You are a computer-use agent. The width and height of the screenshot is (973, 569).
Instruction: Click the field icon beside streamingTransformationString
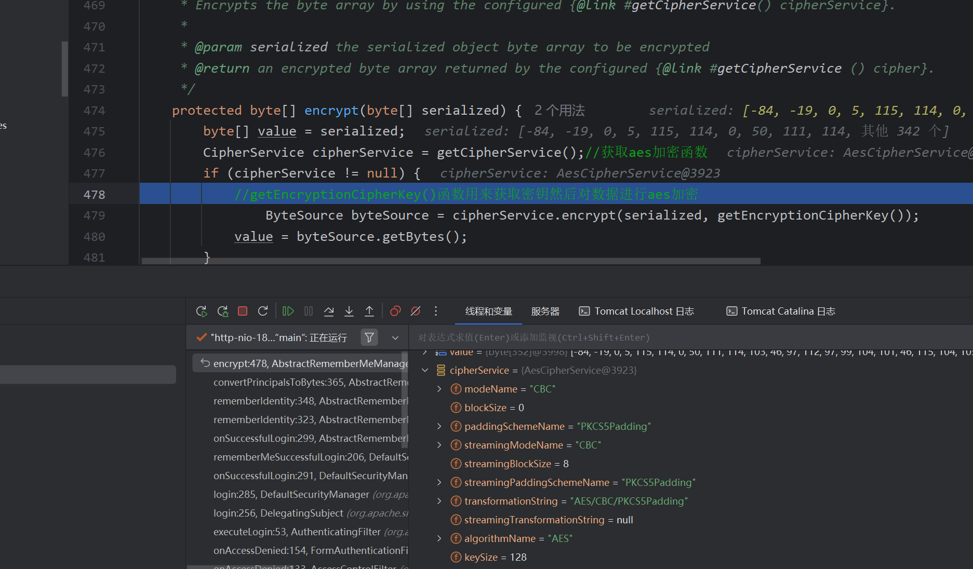[456, 520]
